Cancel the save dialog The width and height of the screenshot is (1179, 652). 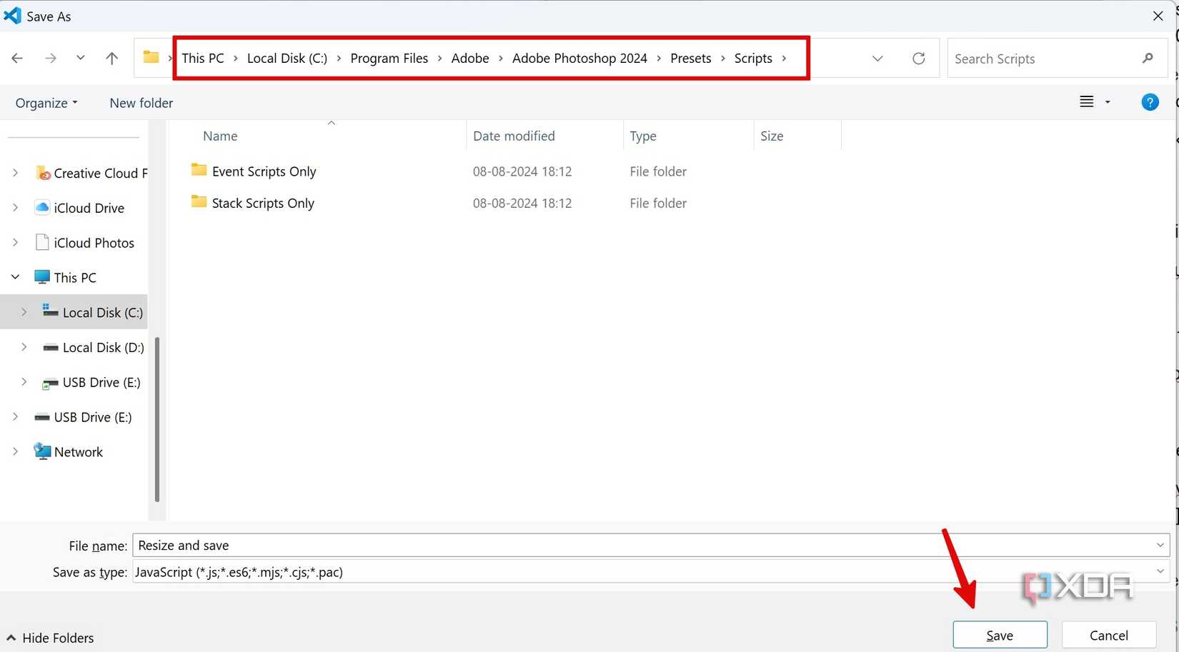pyautogui.click(x=1108, y=634)
